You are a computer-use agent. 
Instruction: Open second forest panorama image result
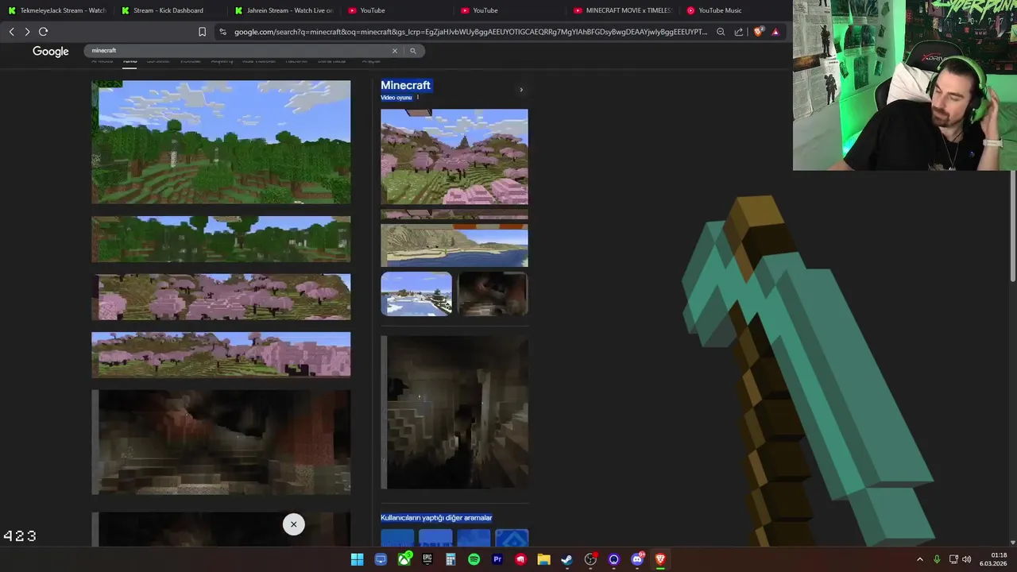221,239
